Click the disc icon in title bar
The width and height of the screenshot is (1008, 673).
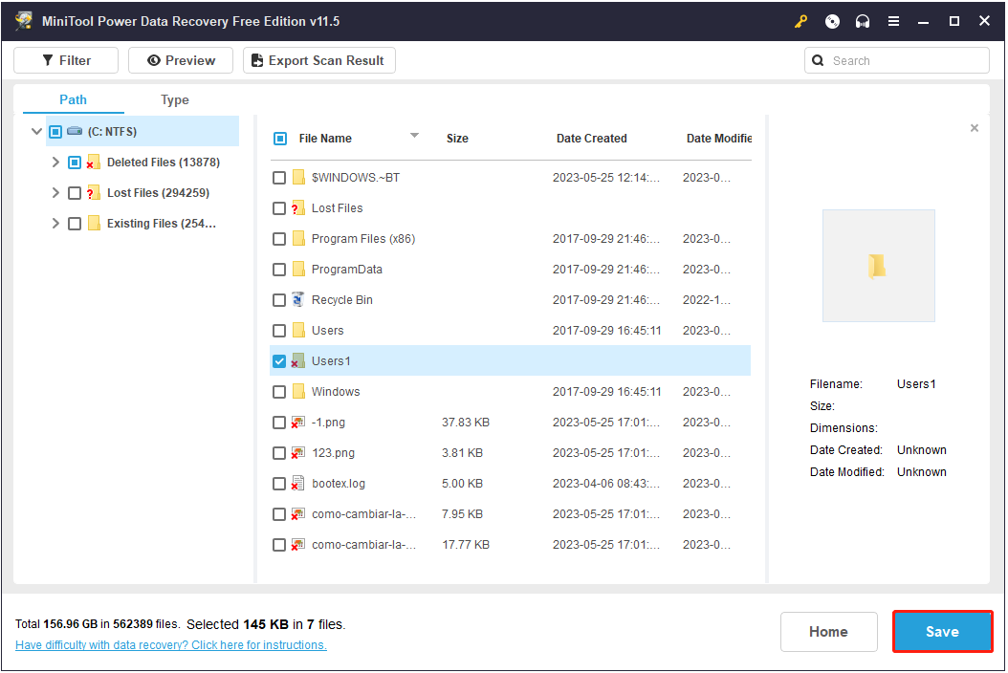tap(832, 21)
